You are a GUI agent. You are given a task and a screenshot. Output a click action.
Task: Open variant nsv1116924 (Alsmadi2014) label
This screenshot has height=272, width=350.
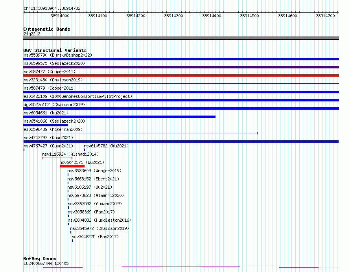70,154
